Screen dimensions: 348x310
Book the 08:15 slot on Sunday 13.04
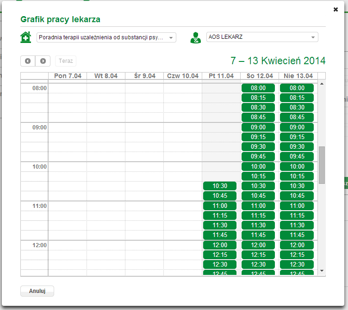pos(297,98)
